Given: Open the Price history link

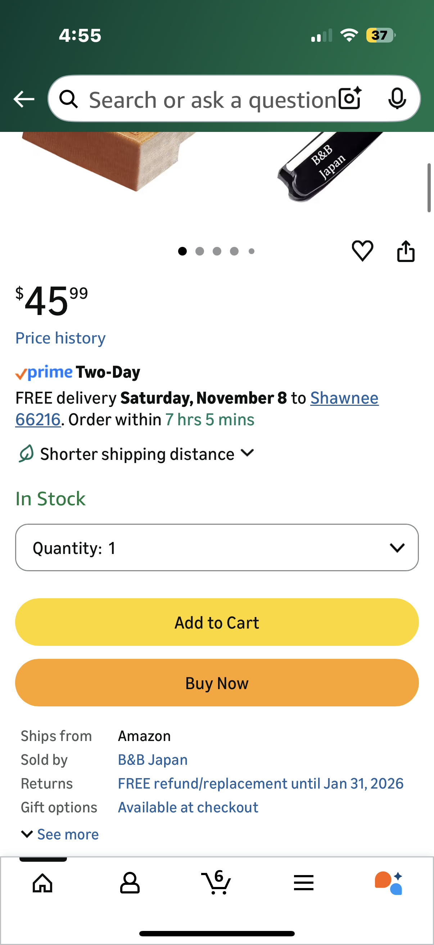Looking at the screenshot, I should (x=60, y=338).
